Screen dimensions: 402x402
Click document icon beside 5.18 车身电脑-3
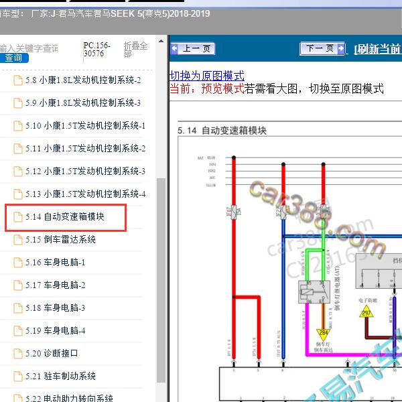click(x=18, y=308)
